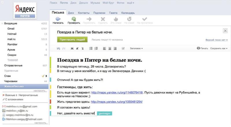The width and height of the screenshot is (231, 127).
Task: Align text left
Action: coord(105,48)
